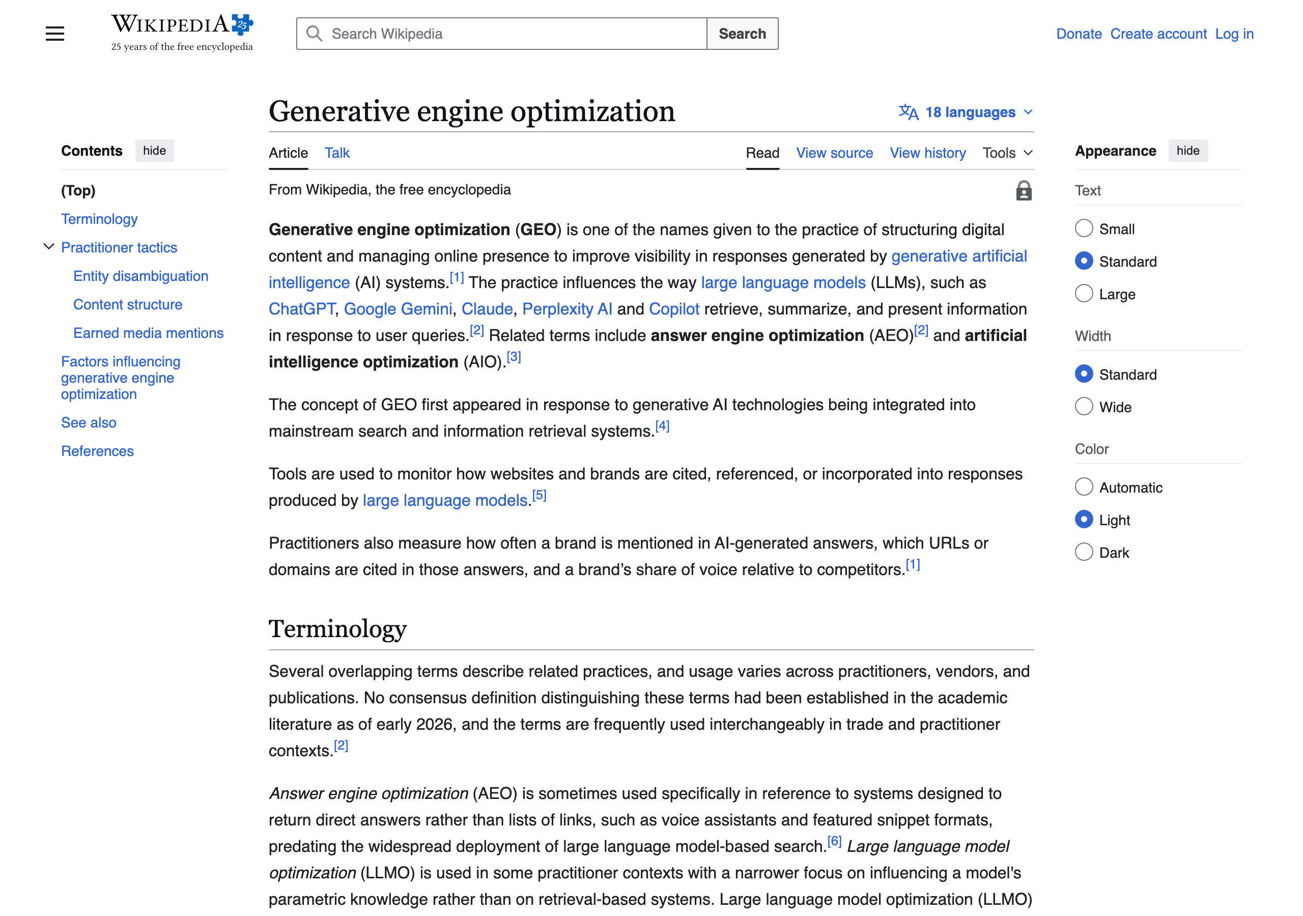Image resolution: width=1303 pixels, height=916 pixels.
Task: Switch to the Talk tab
Action: 337,153
